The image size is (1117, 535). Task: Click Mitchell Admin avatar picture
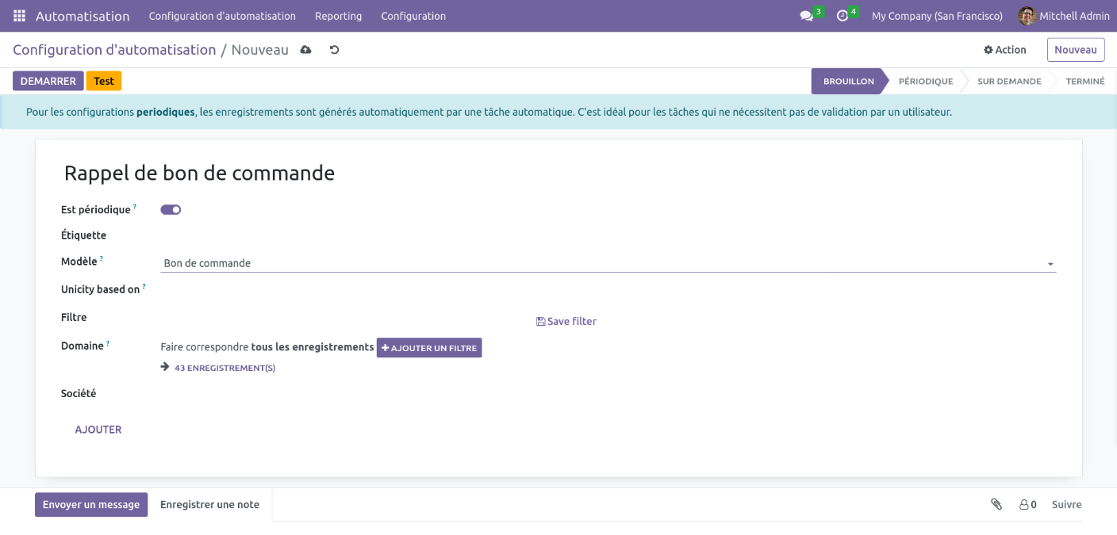point(1027,16)
